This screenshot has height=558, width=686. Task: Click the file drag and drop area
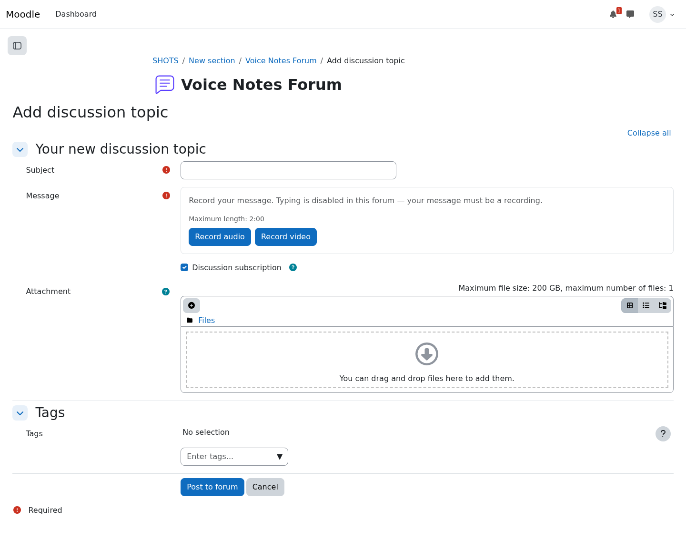427,360
